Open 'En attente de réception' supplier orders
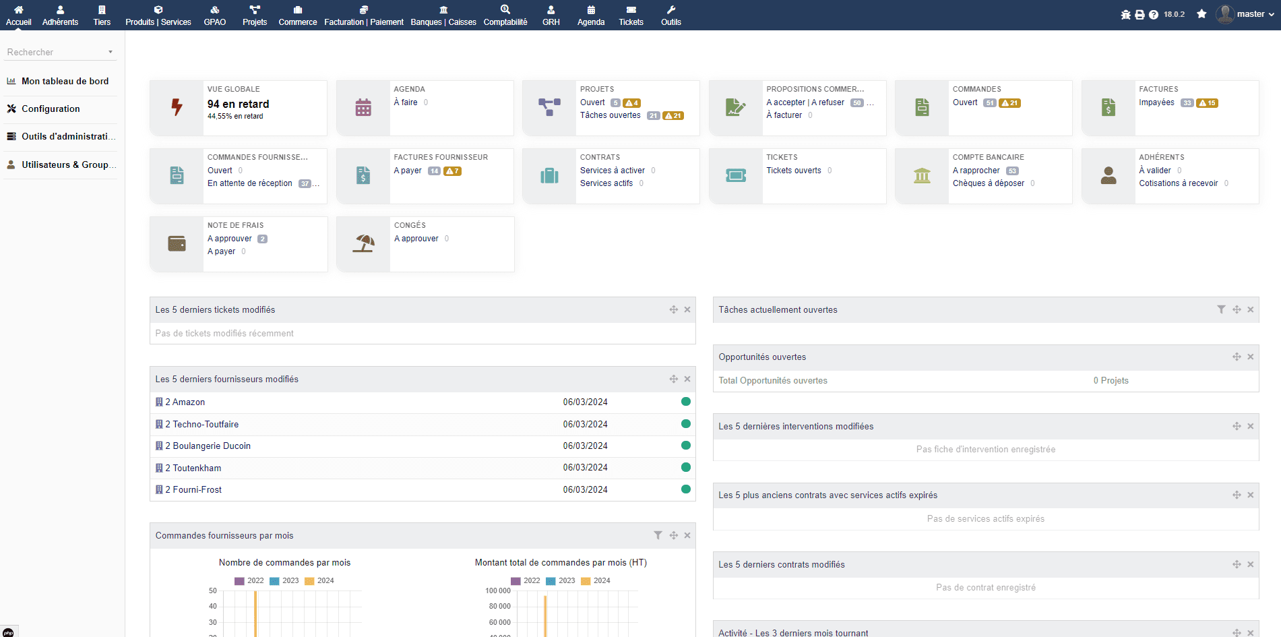Viewport: 1281px width, 637px height. point(250,183)
